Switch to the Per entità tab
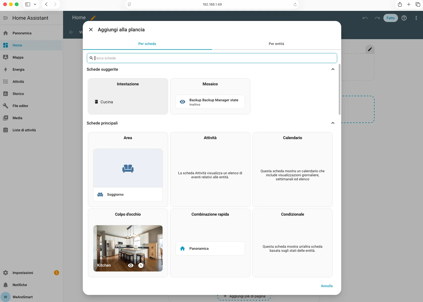The image size is (423, 302). click(276, 44)
